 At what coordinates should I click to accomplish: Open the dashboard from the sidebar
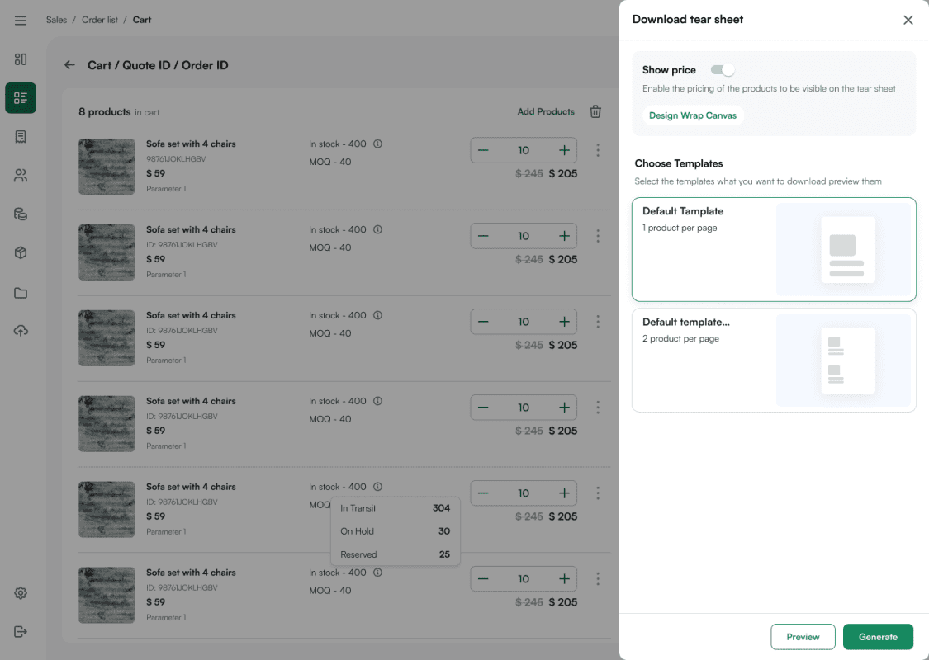pyautogui.click(x=20, y=59)
